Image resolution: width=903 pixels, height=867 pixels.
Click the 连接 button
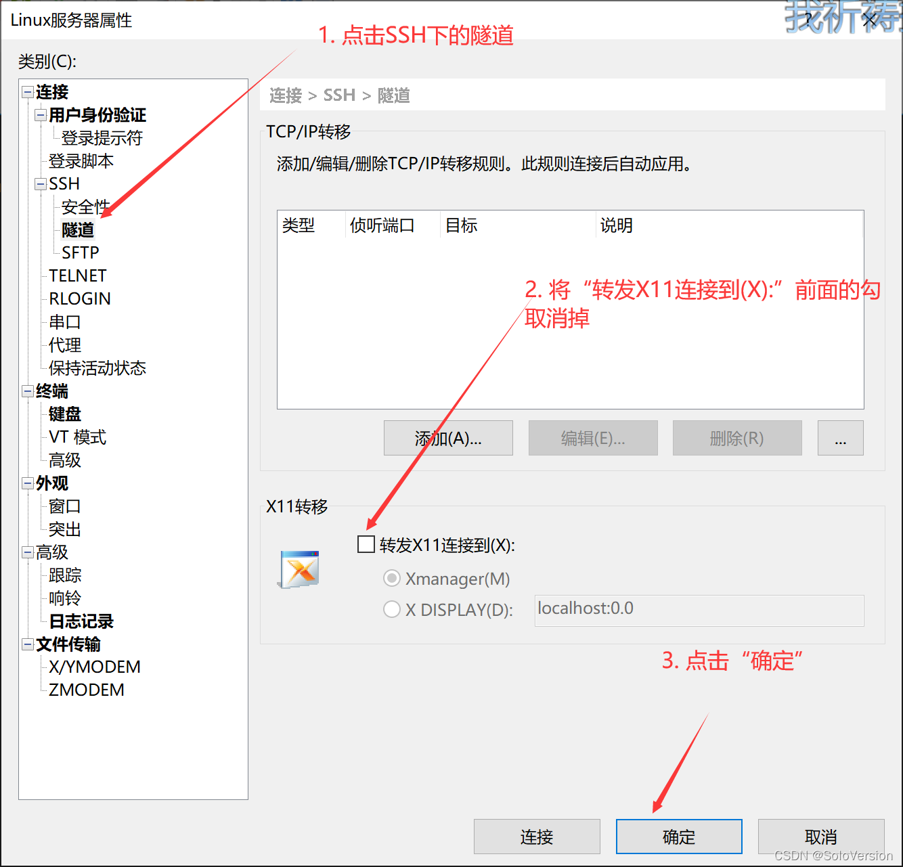click(x=536, y=836)
